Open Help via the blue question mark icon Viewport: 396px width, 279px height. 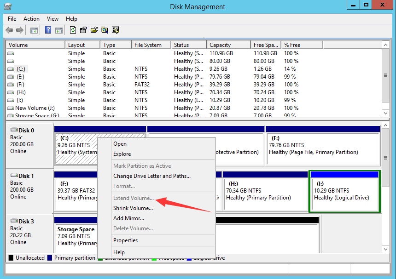click(x=48, y=30)
